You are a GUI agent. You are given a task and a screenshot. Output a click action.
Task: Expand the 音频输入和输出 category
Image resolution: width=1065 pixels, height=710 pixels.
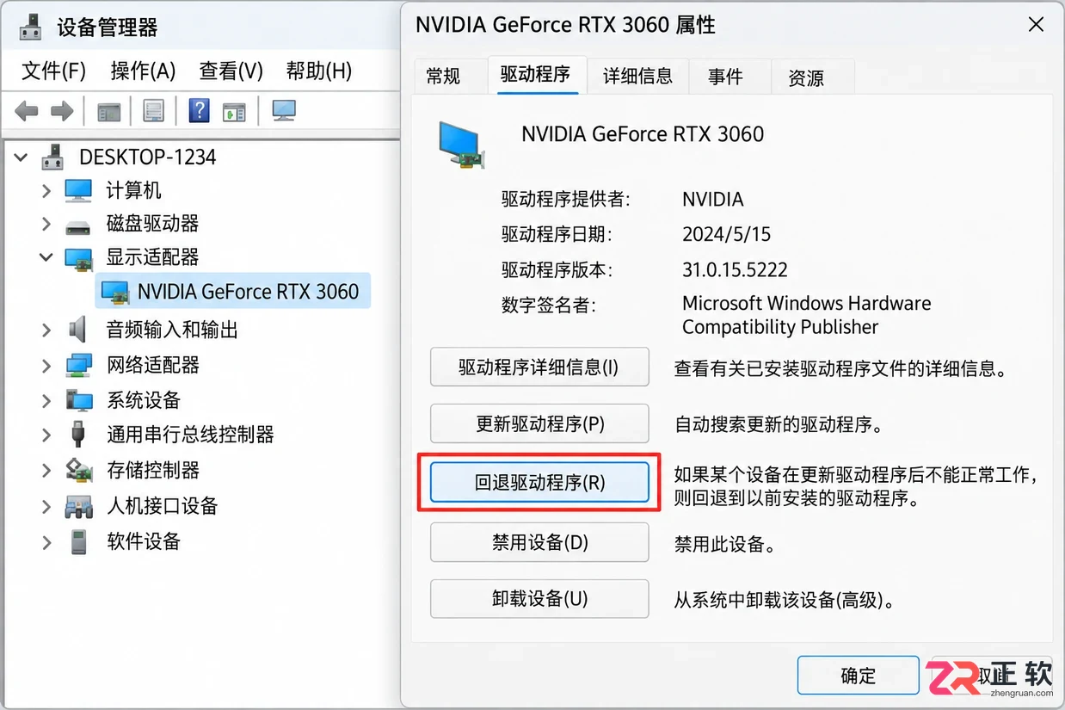46,330
